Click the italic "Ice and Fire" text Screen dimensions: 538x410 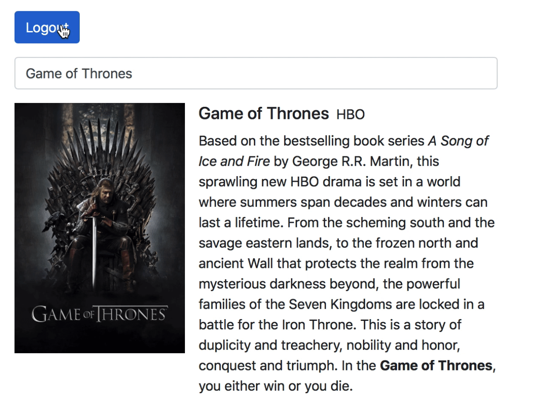coord(234,162)
